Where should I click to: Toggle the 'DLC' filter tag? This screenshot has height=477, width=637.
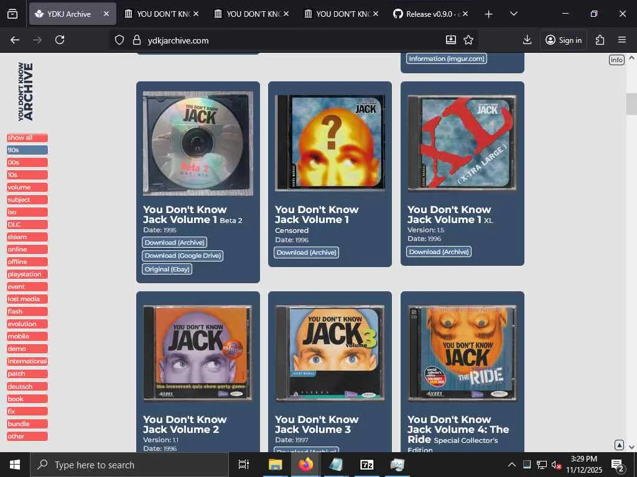(x=27, y=225)
